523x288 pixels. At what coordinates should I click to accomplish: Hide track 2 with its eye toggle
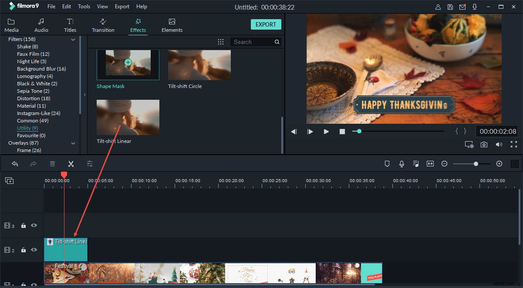(x=34, y=250)
